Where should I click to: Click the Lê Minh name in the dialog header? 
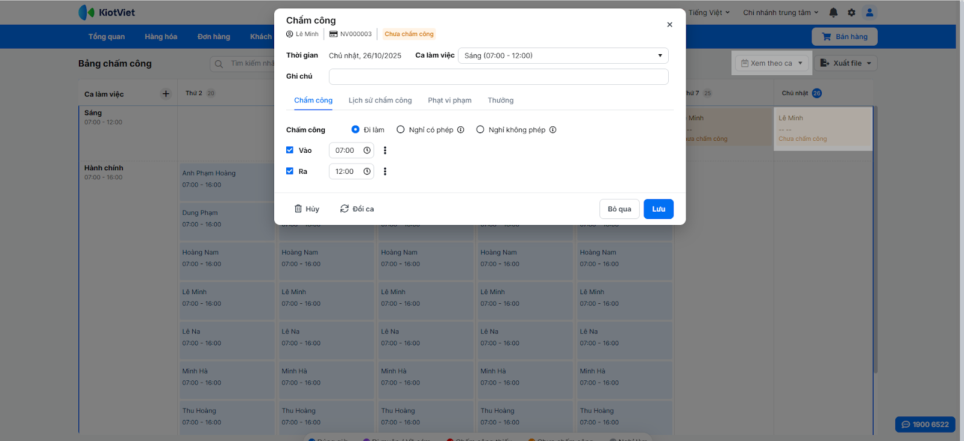[x=307, y=34]
